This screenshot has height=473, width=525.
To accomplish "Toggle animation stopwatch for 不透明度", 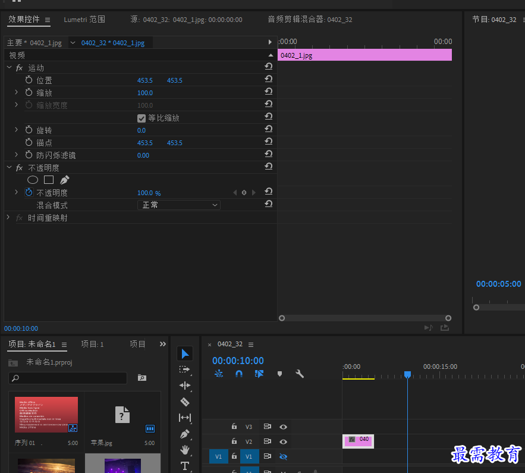I will click(x=29, y=192).
